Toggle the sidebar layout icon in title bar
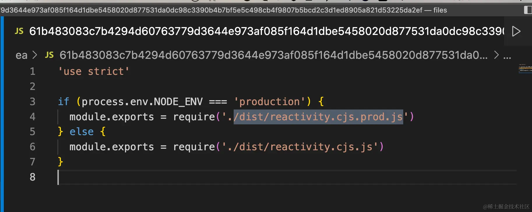Viewport: 532px width, 212px height. [x=528, y=10]
